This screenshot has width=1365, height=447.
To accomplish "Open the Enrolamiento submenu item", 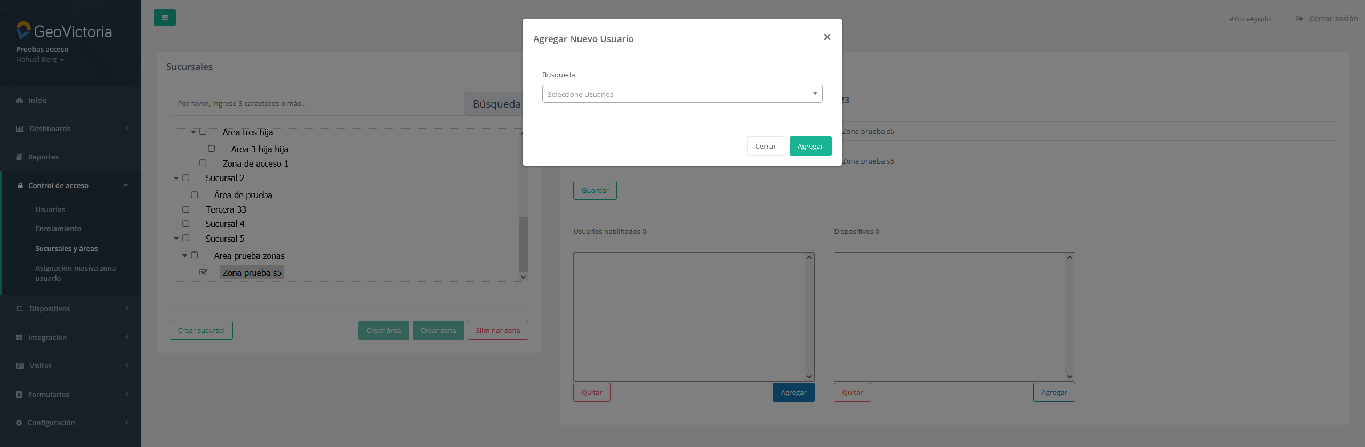I will click(x=58, y=229).
